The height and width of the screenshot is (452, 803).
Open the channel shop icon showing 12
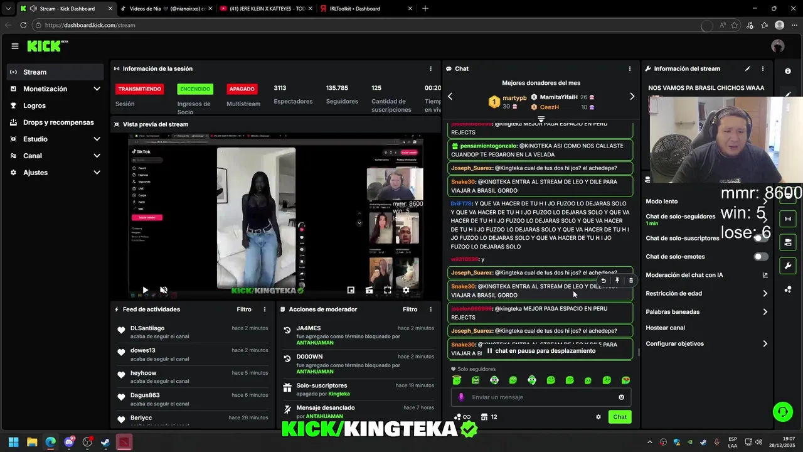[x=489, y=417]
